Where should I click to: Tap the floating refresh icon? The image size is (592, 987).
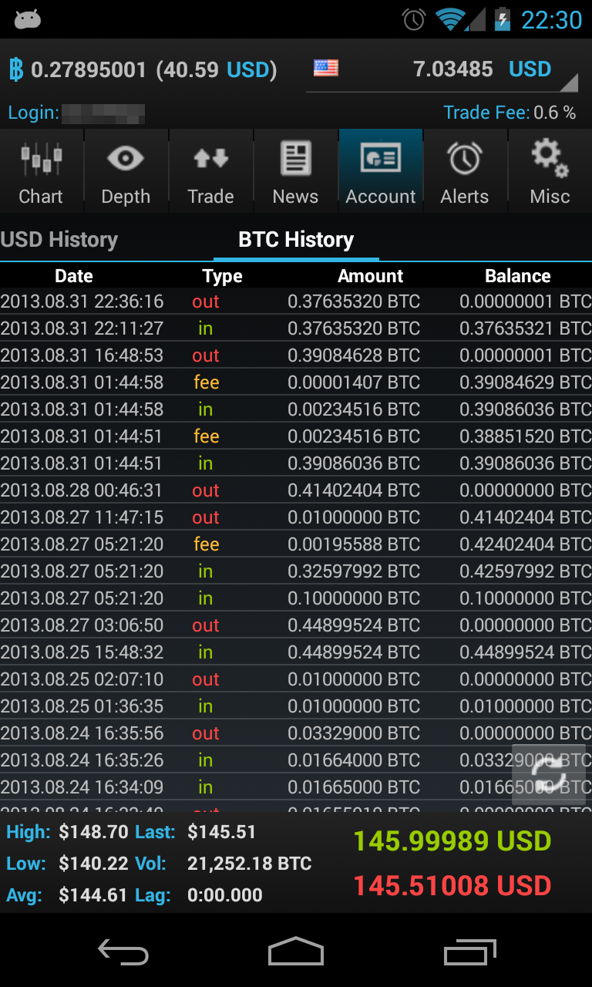point(549,775)
